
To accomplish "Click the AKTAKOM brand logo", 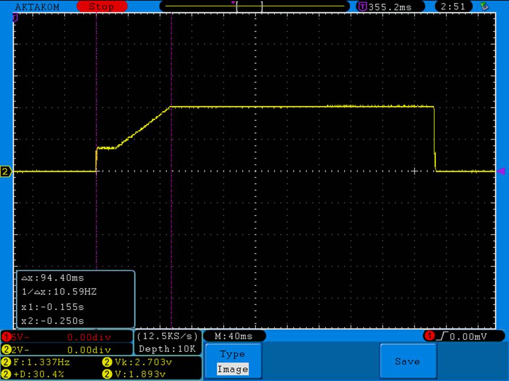I will point(37,7).
